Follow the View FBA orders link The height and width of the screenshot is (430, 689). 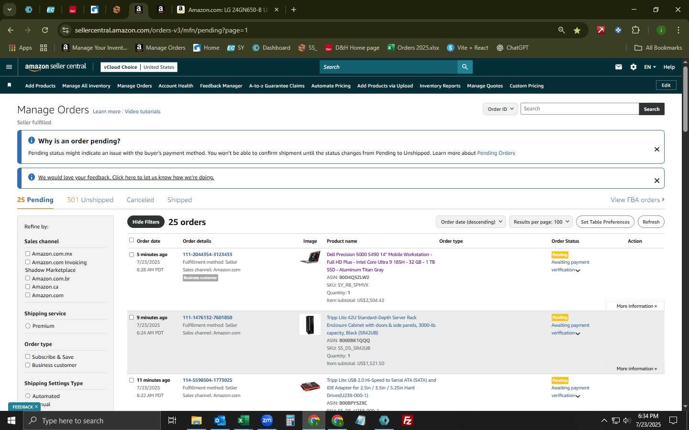637,200
